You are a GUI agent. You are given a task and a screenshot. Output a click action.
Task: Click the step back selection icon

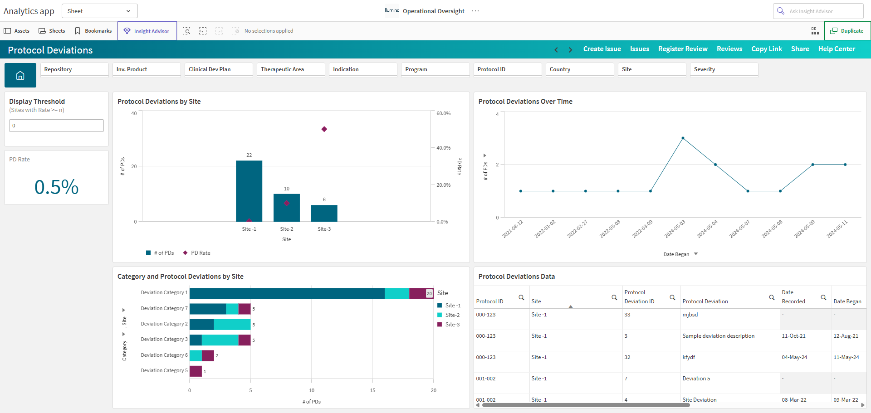203,31
